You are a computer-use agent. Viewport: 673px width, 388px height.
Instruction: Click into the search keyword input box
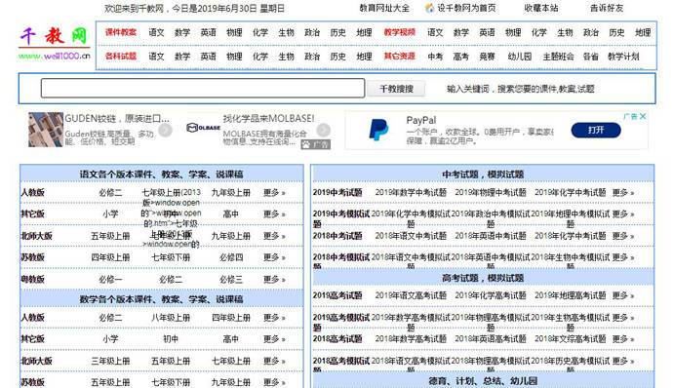click(x=203, y=88)
